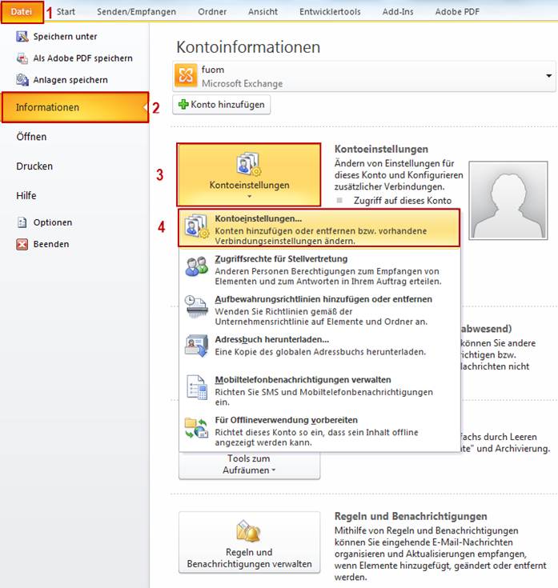558x588 pixels.
Task: Expand Tools zum Aufräumen dropdown
Action: coord(249,465)
